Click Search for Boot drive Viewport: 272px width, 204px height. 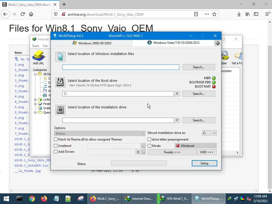tap(199, 94)
